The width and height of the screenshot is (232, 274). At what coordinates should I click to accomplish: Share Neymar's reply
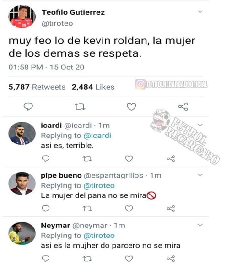click(171, 258)
